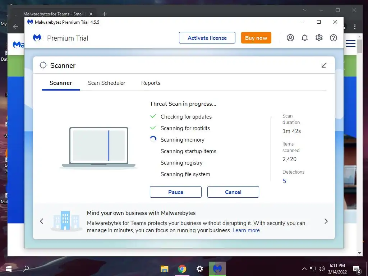
Task: Open the Reports tab
Action: 151,83
